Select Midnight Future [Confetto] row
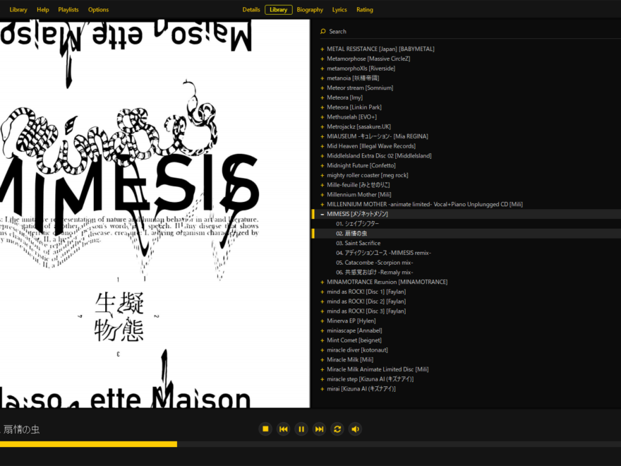621x466 pixels. pos(361,165)
